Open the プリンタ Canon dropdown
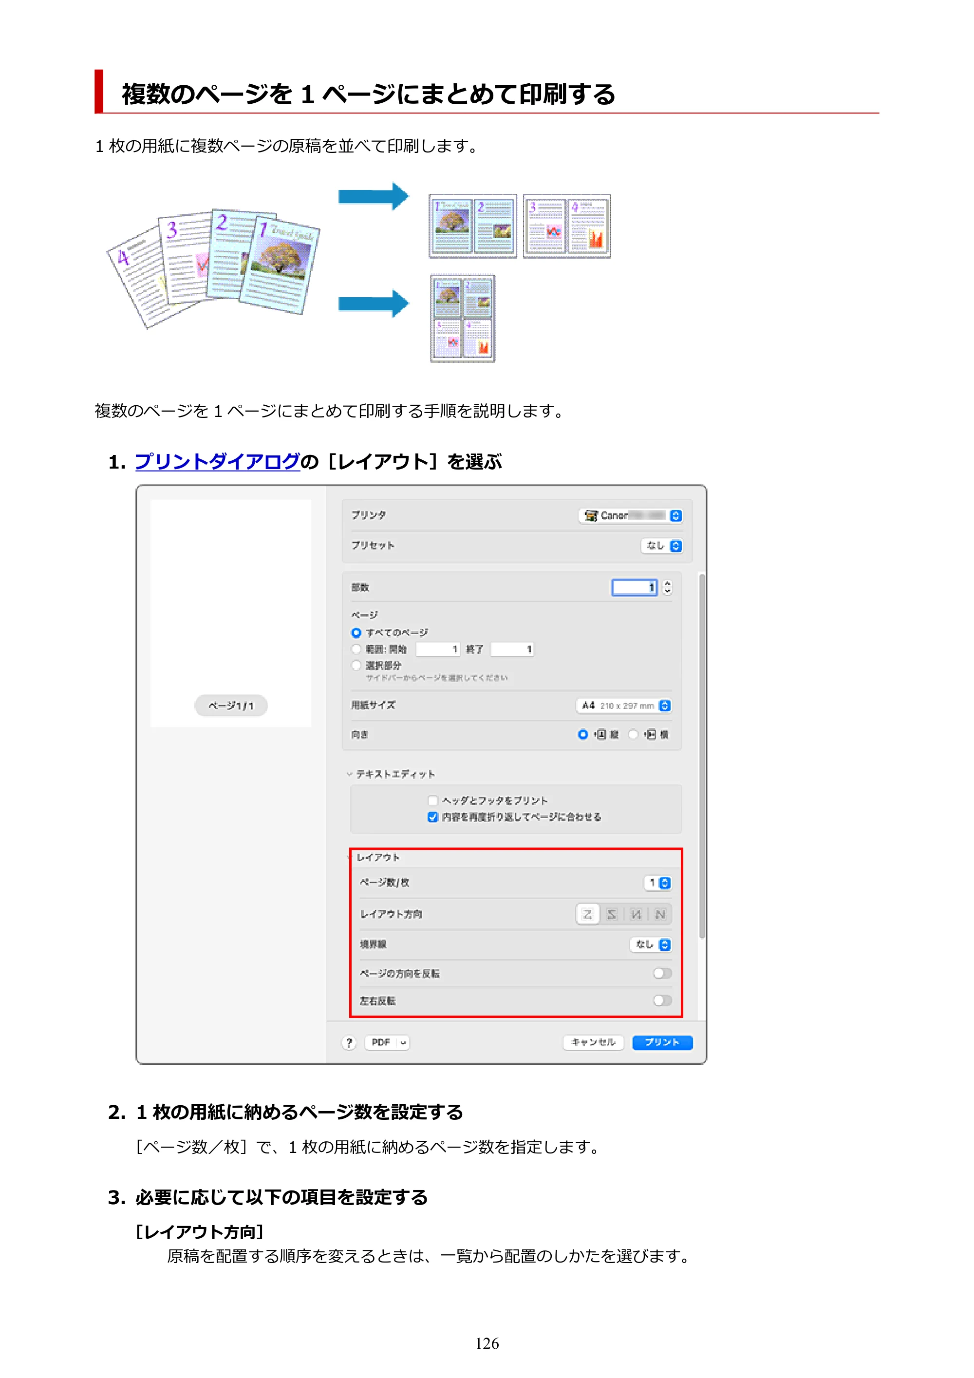The height and width of the screenshot is (1378, 974). (x=631, y=515)
